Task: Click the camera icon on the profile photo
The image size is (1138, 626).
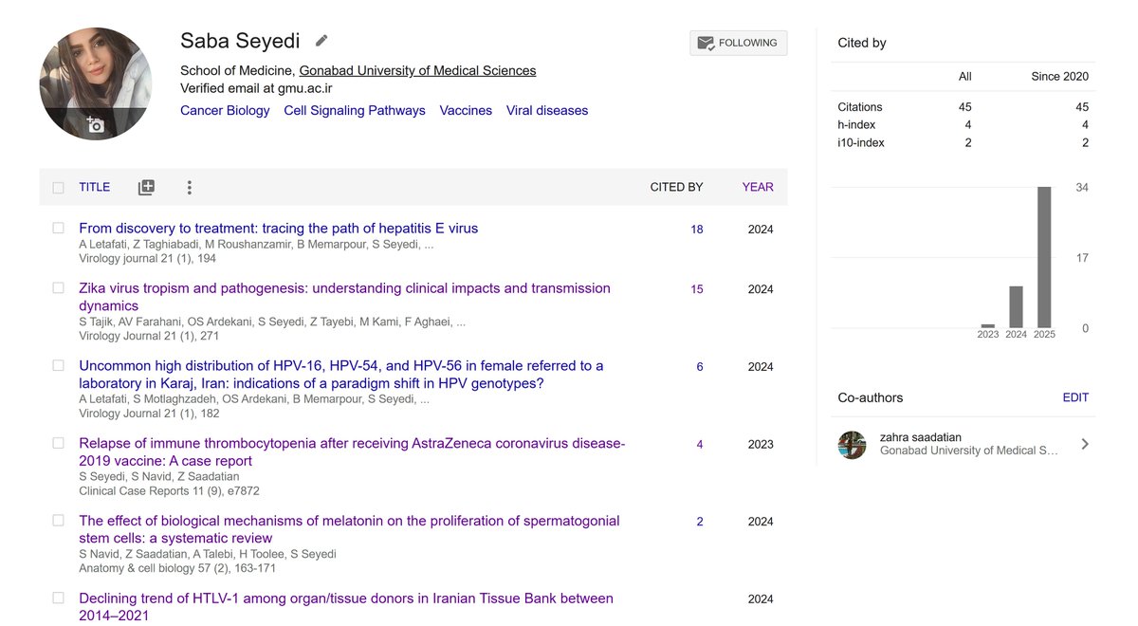Action: 95,124
